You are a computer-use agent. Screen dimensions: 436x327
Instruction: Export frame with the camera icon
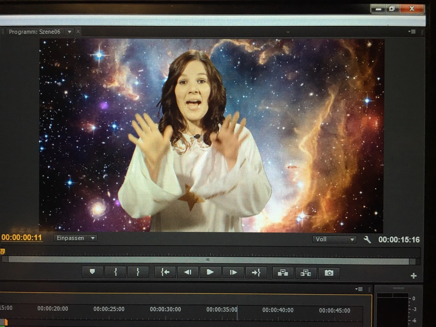pos(329,273)
